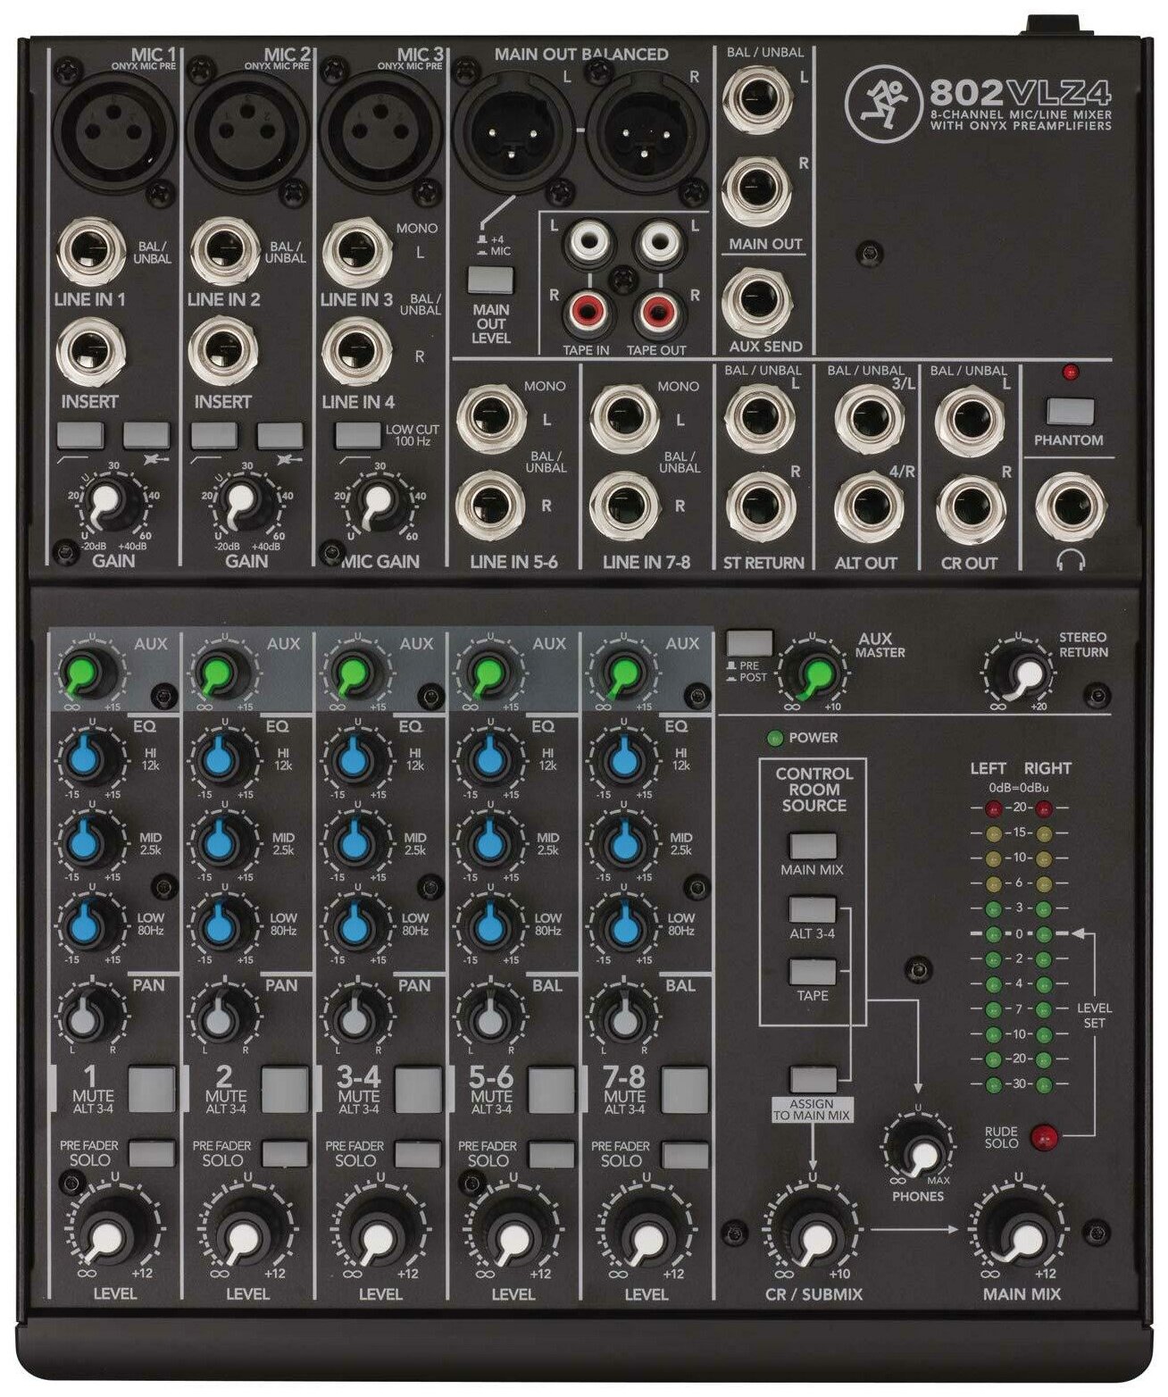Click the LINE IN 3 mono left jack
The height and width of the screenshot is (1397, 1168).
click(x=358, y=250)
